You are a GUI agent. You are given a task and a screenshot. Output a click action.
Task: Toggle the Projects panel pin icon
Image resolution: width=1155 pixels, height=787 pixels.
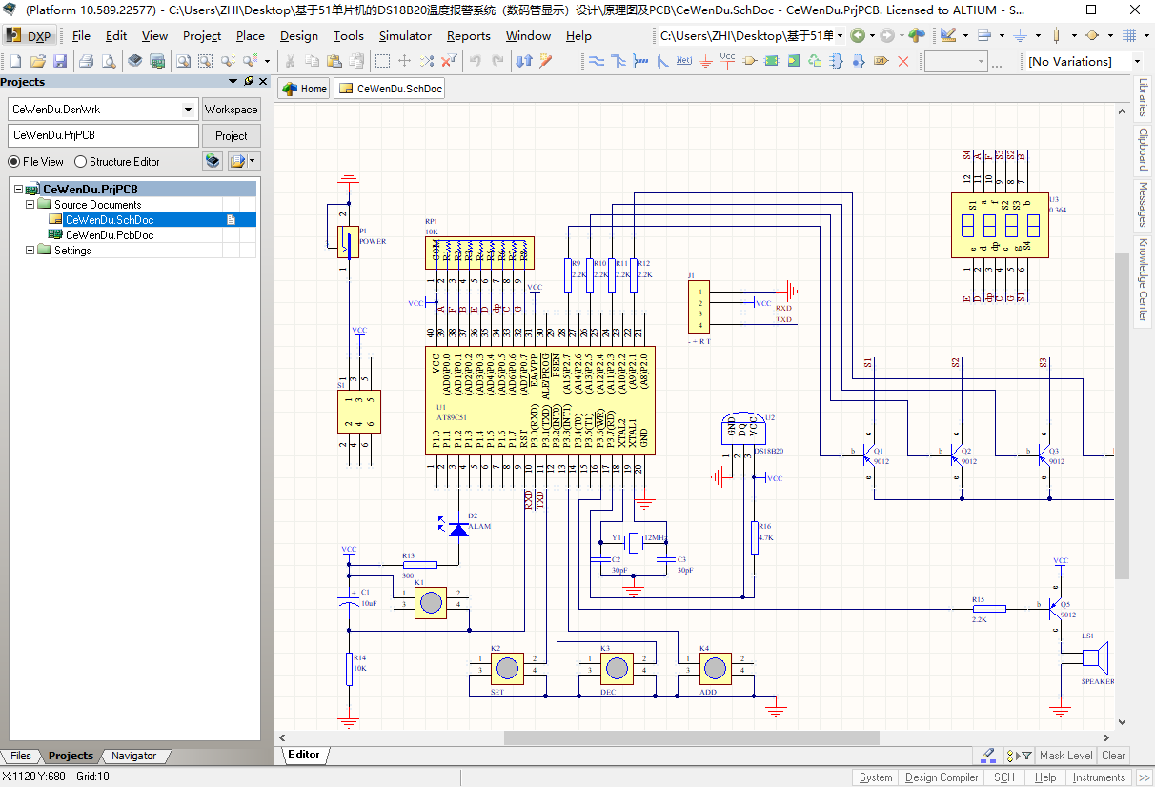(249, 82)
